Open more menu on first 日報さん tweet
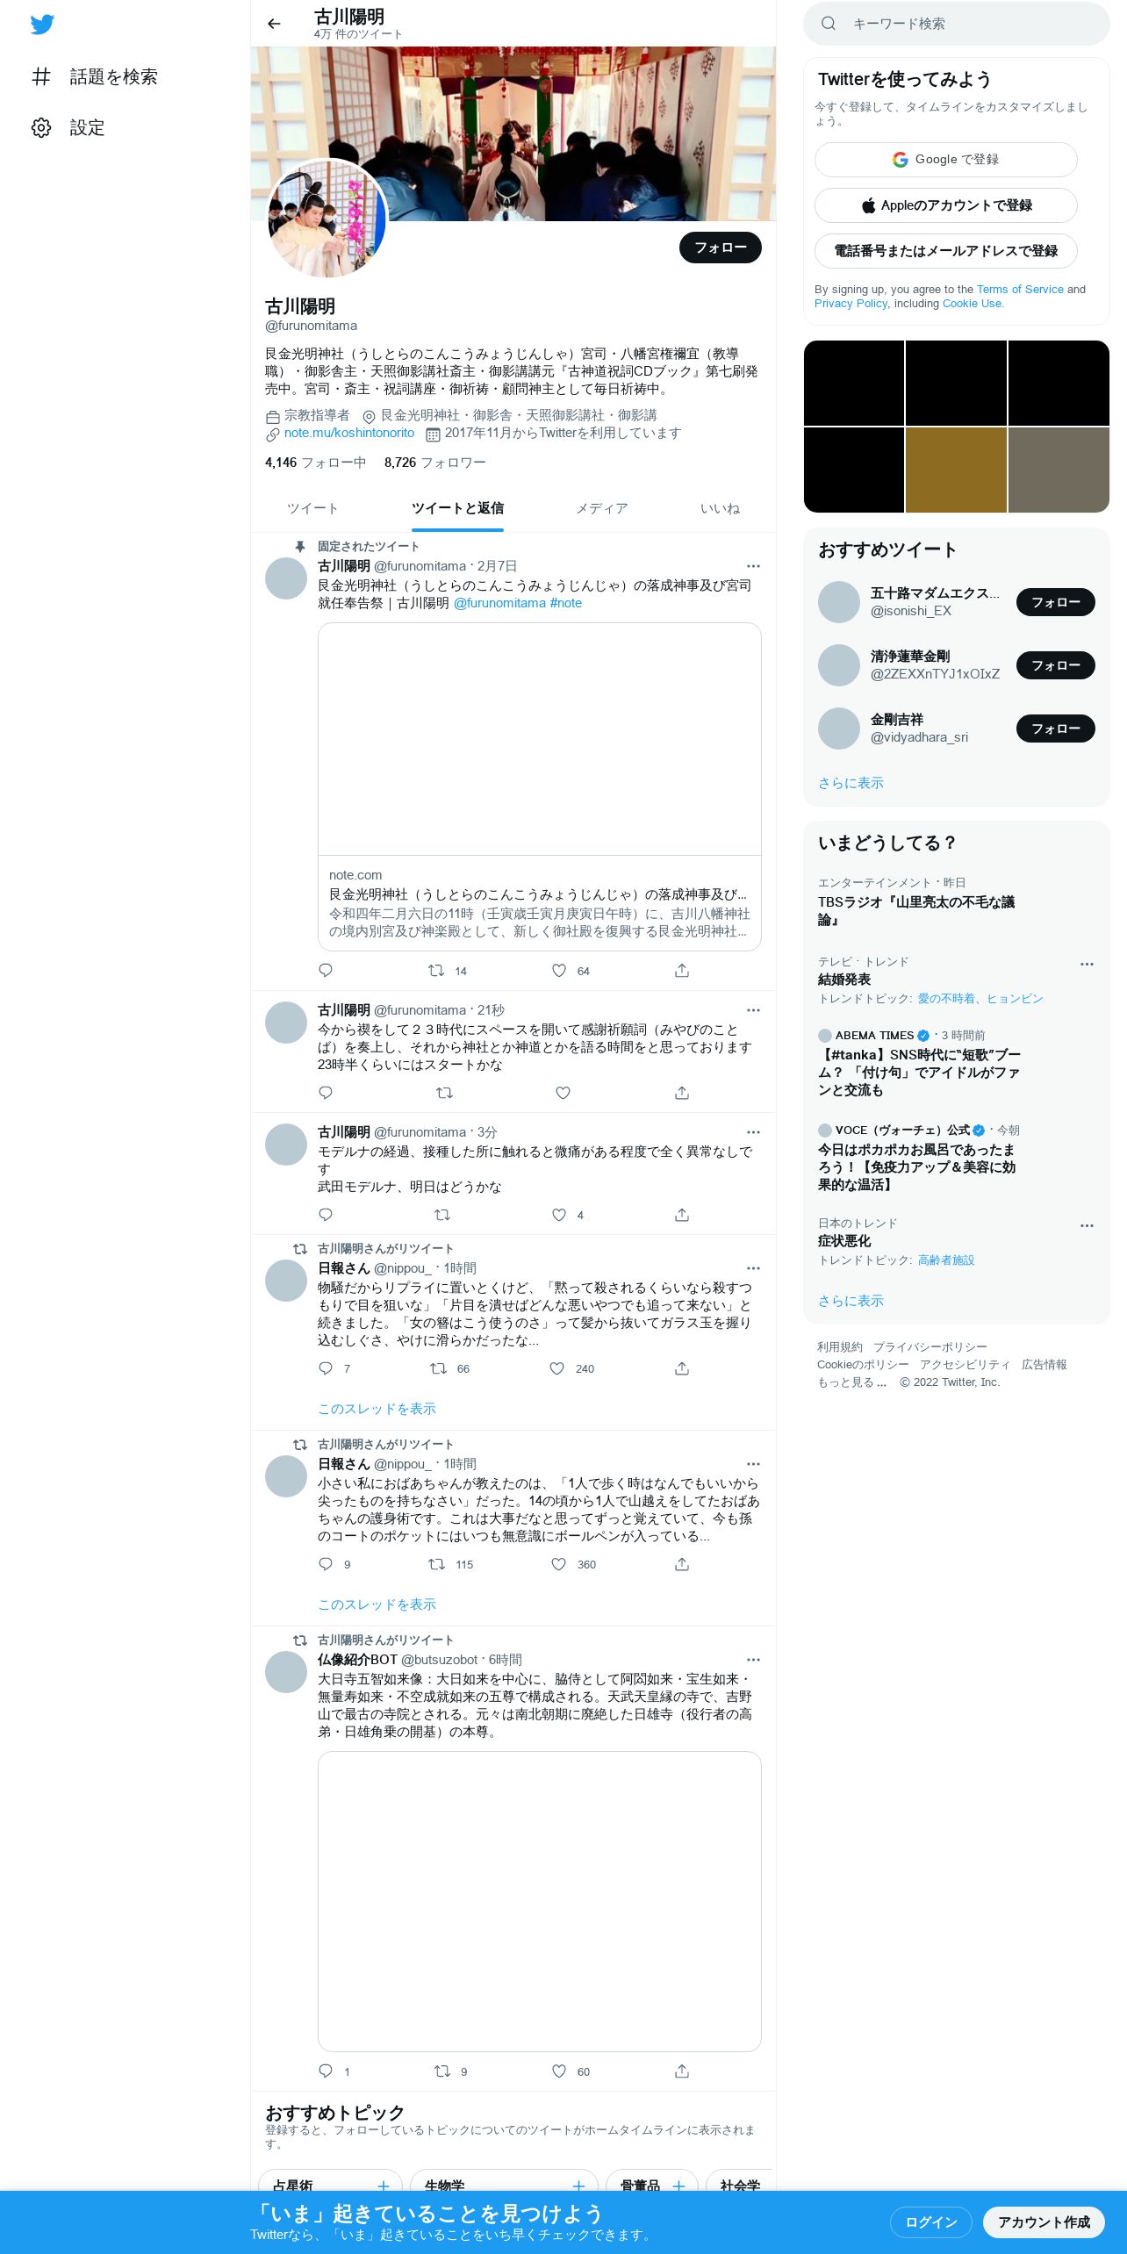1127x2254 pixels. click(753, 1268)
